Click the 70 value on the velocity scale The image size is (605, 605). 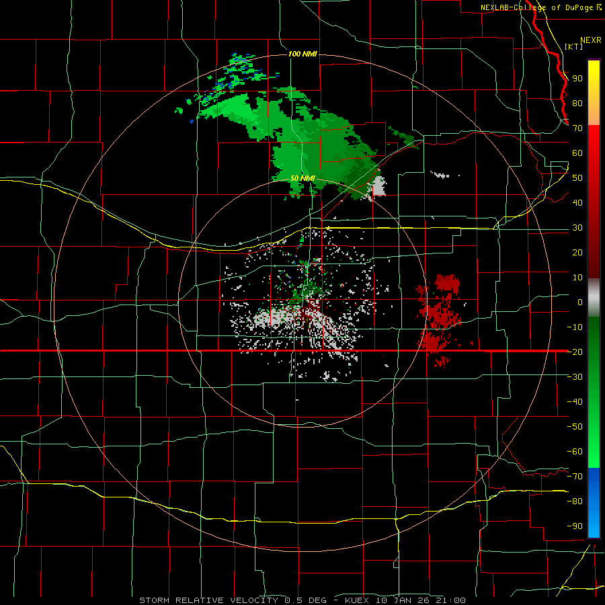[x=577, y=128]
